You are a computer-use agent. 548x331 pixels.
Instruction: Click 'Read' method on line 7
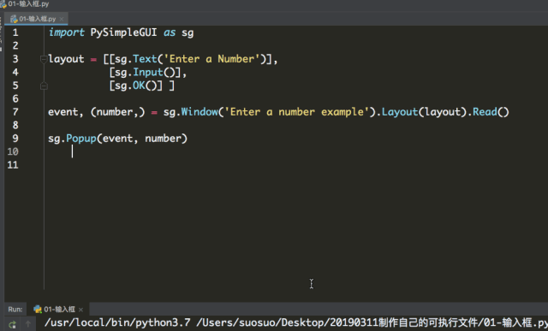coord(485,112)
